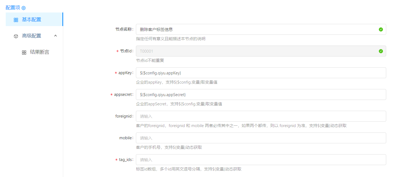The width and height of the screenshot is (396, 177).
Task: Click the green checkmark in 节点名称 field
Action: [x=381, y=29]
